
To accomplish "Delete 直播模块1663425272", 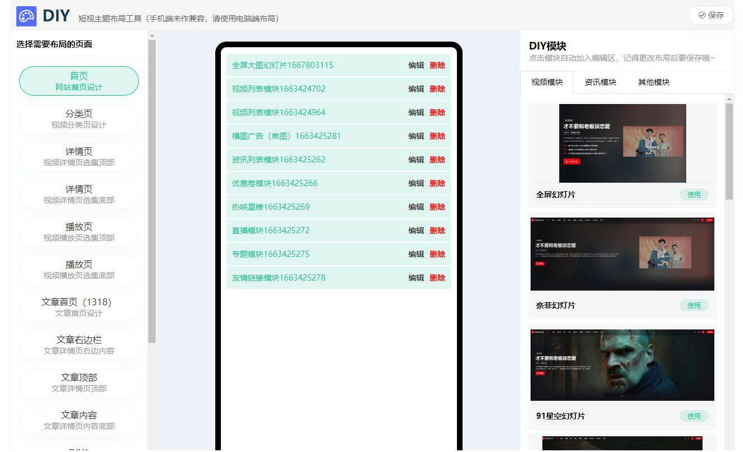I will (437, 230).
